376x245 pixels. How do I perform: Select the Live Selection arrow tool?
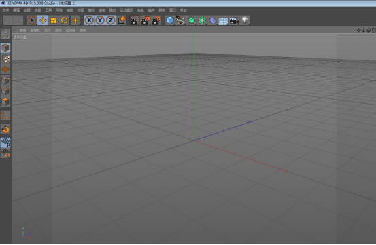(32, 20)
